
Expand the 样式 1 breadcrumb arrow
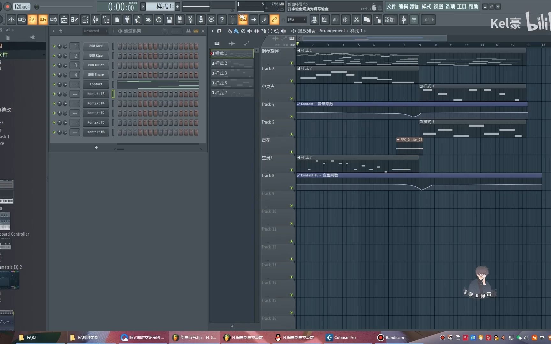365,31
